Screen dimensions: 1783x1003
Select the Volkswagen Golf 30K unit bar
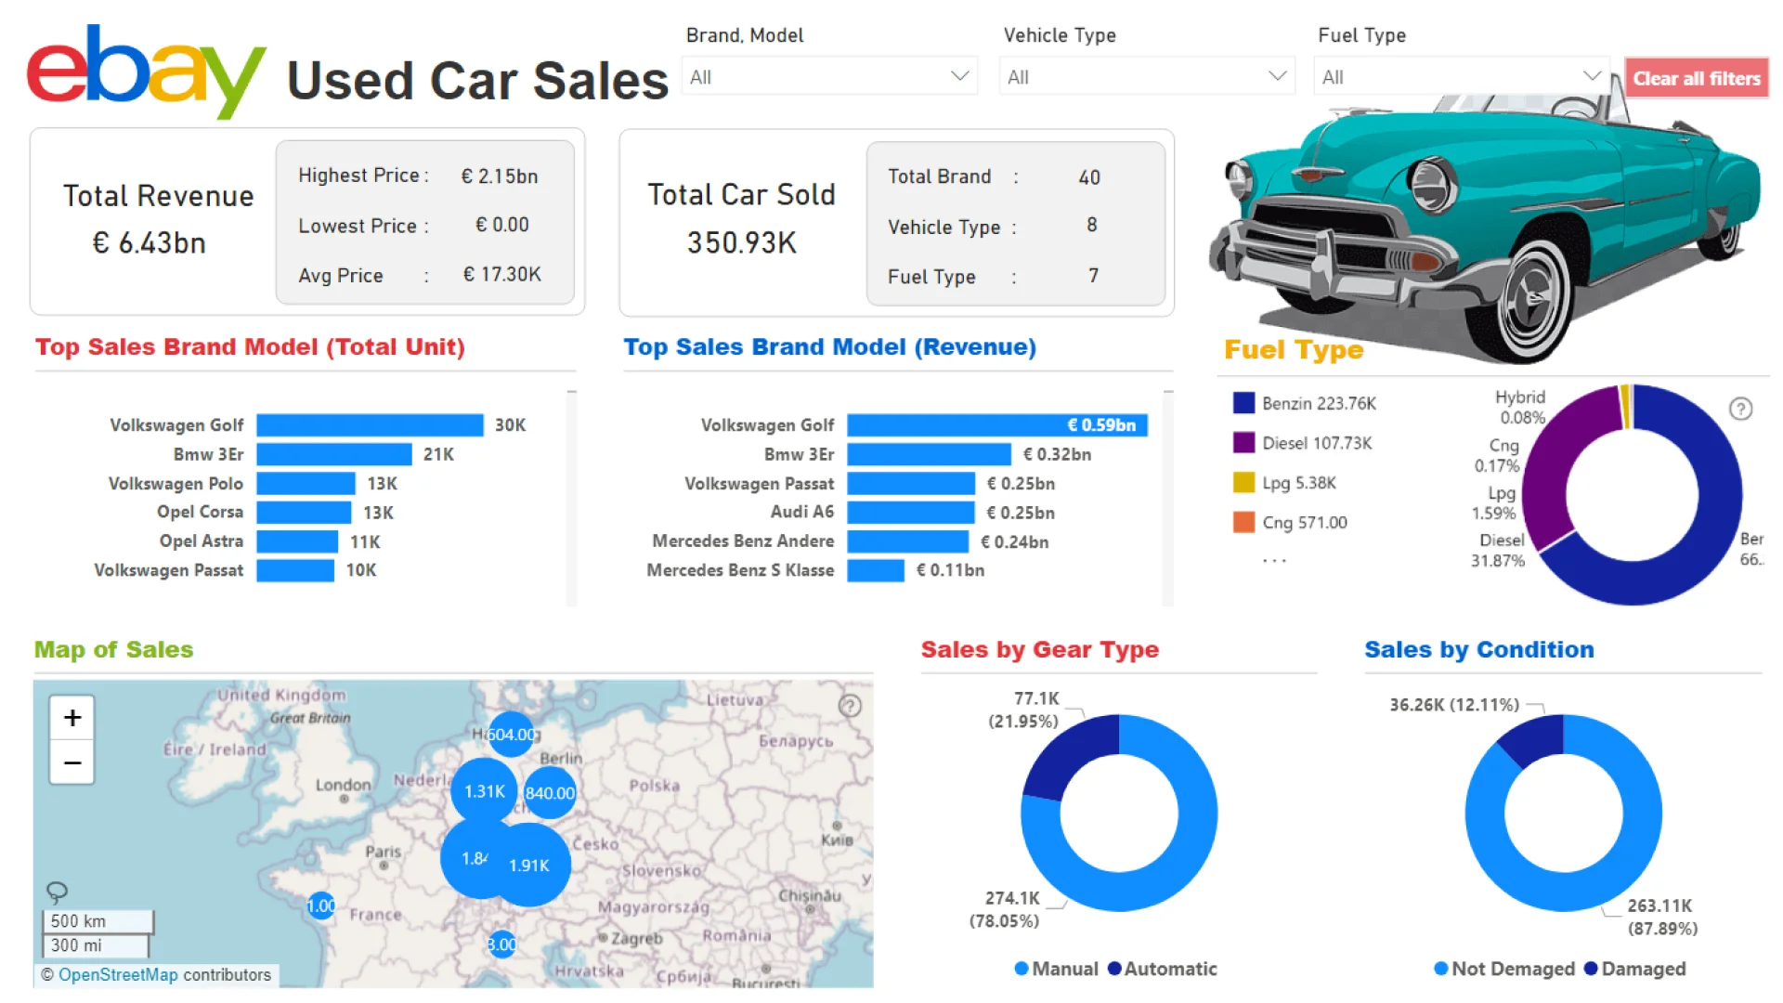click(x=370, y=425)
